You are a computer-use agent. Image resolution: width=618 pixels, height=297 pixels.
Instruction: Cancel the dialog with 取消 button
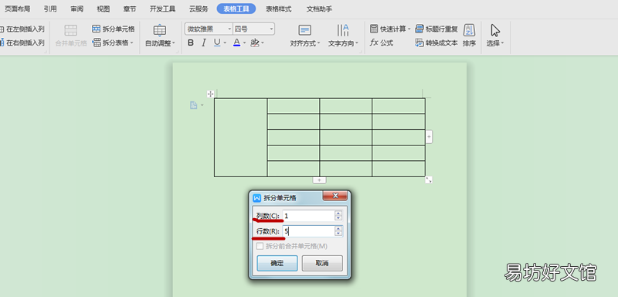[x=322, y=263]
